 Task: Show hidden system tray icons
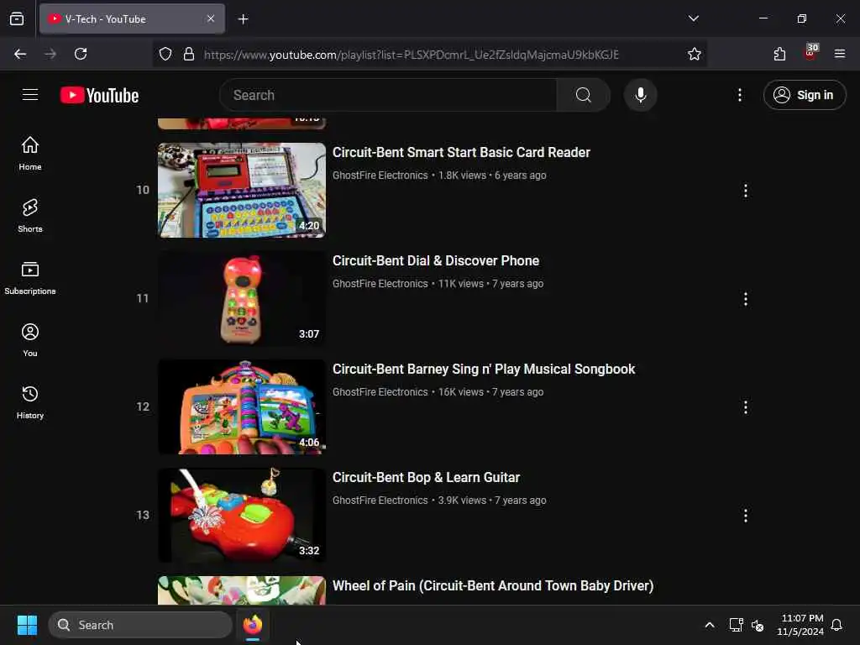pyautogui.click(x=709, y=625)
